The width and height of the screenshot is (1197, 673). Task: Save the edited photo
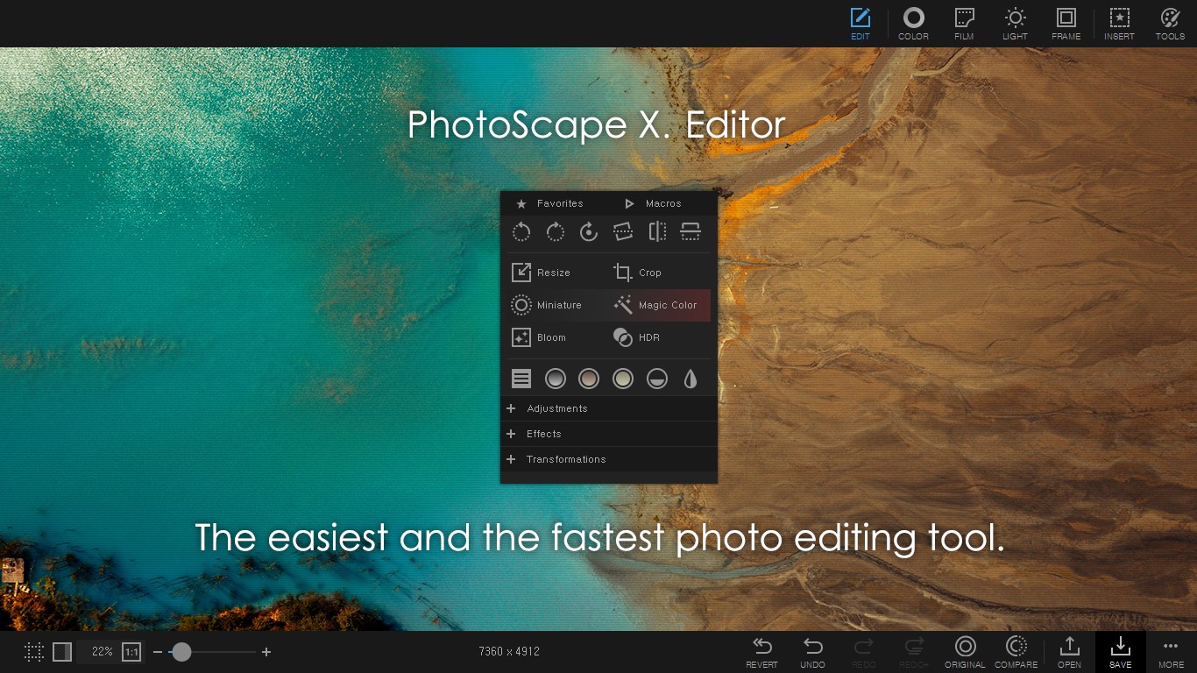click(x=1120, y=653)
